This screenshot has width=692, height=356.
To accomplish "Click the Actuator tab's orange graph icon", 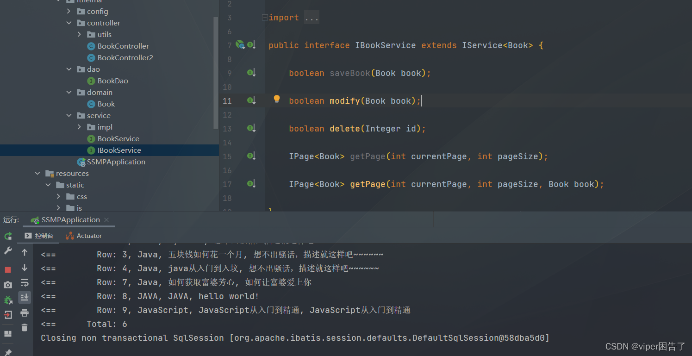I will click(70, 236).
